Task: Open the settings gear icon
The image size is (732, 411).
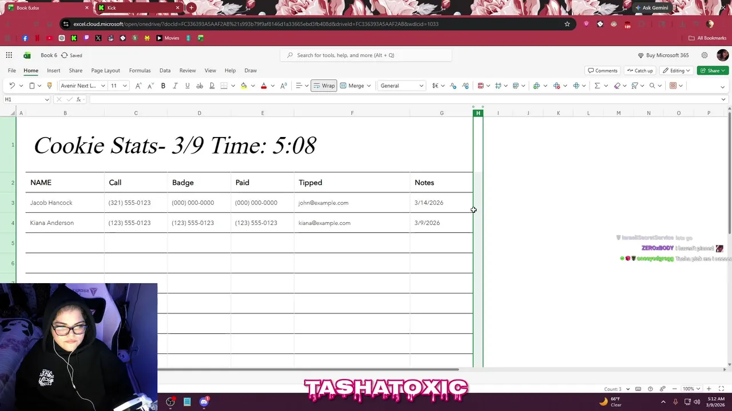Action: [705, 55]
